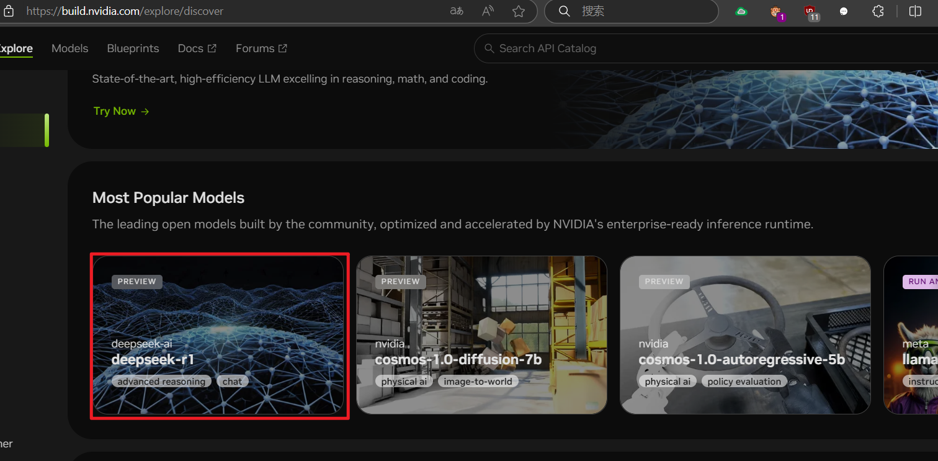Click text starting "The leading open models"
This screenshot has height=461, width=938.
coord(453,224)
